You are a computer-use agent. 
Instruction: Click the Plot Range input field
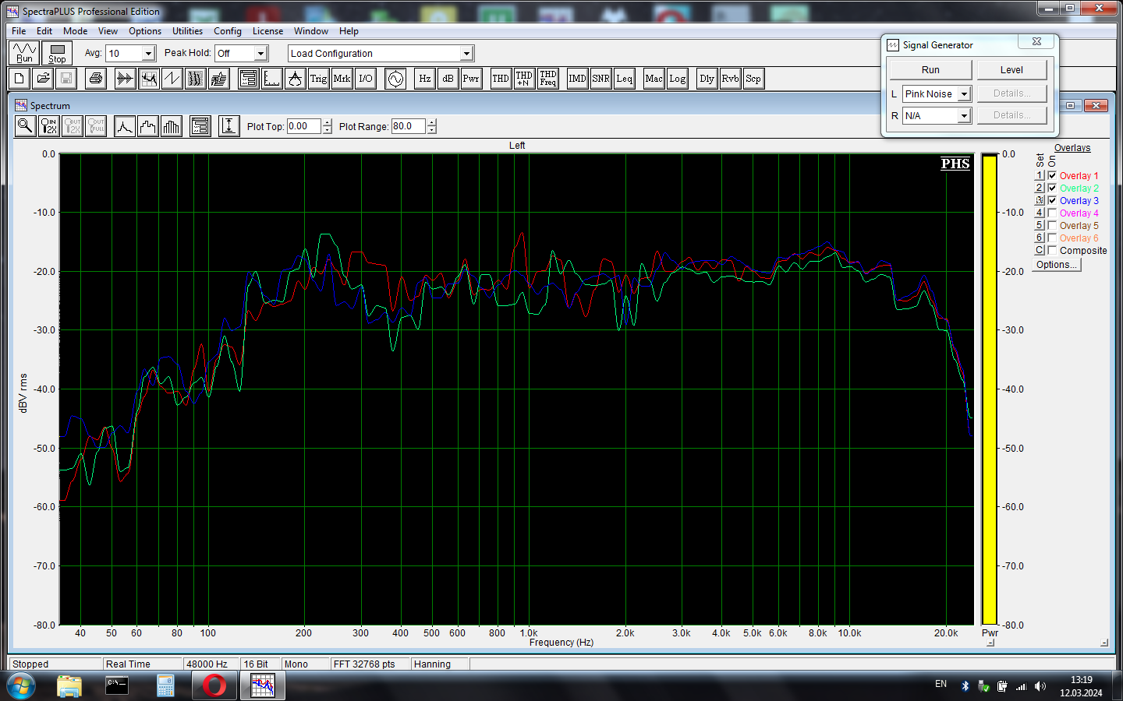[x=407, y=126]
